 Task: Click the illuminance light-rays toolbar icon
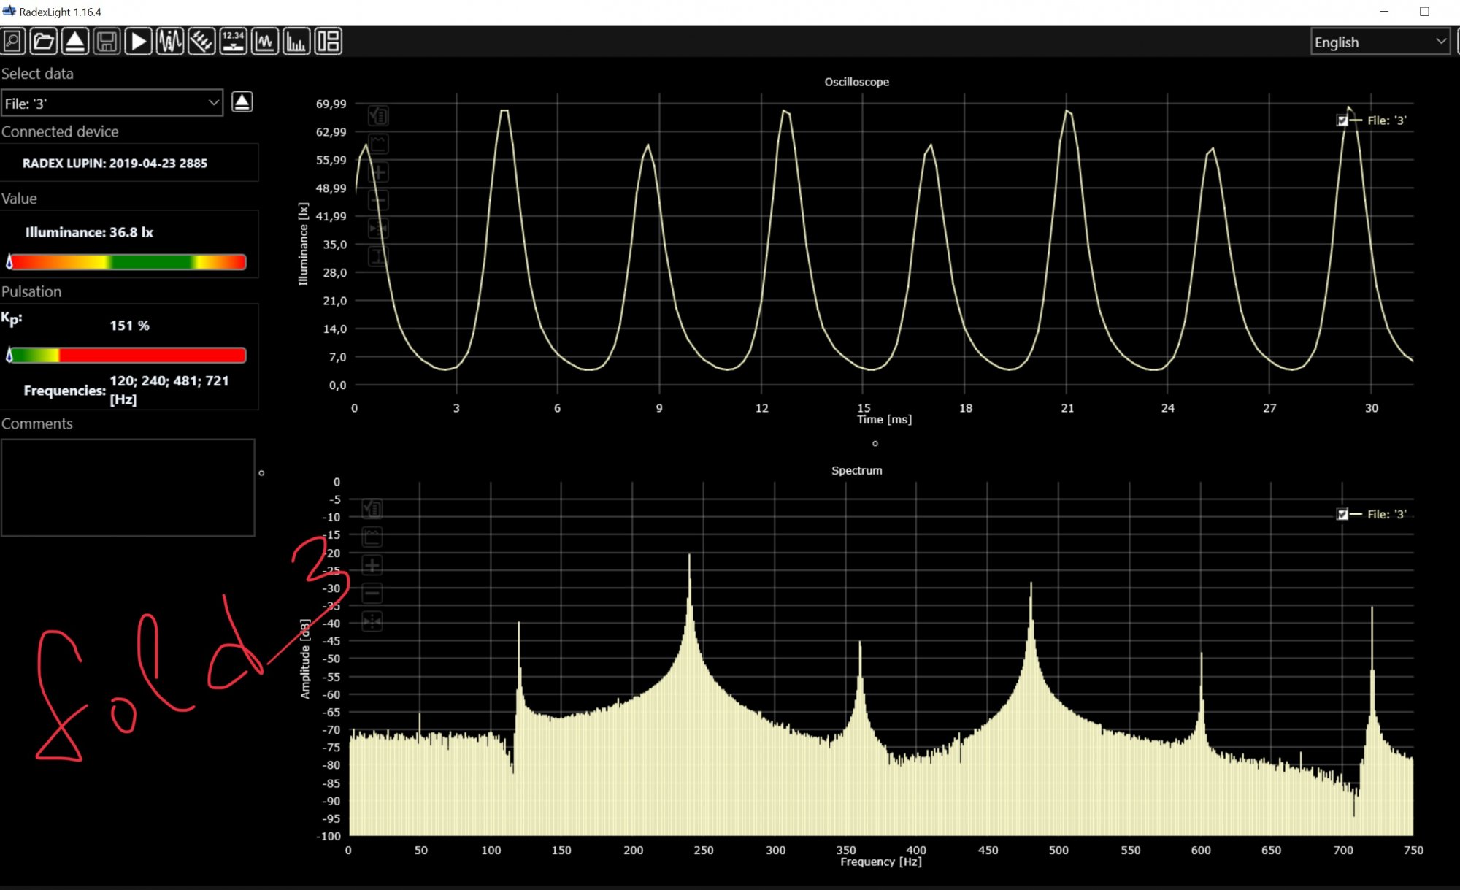(201, 42)
